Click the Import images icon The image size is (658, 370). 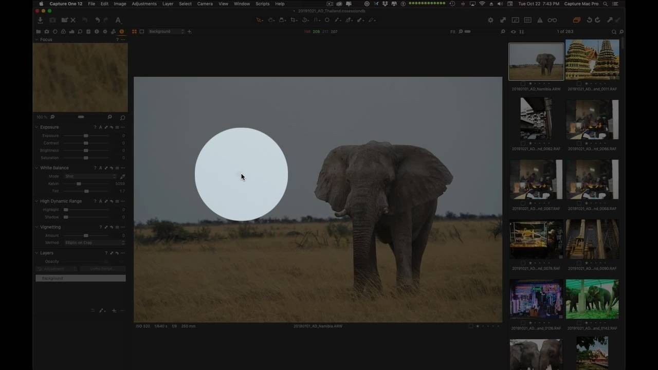(40, 20)
